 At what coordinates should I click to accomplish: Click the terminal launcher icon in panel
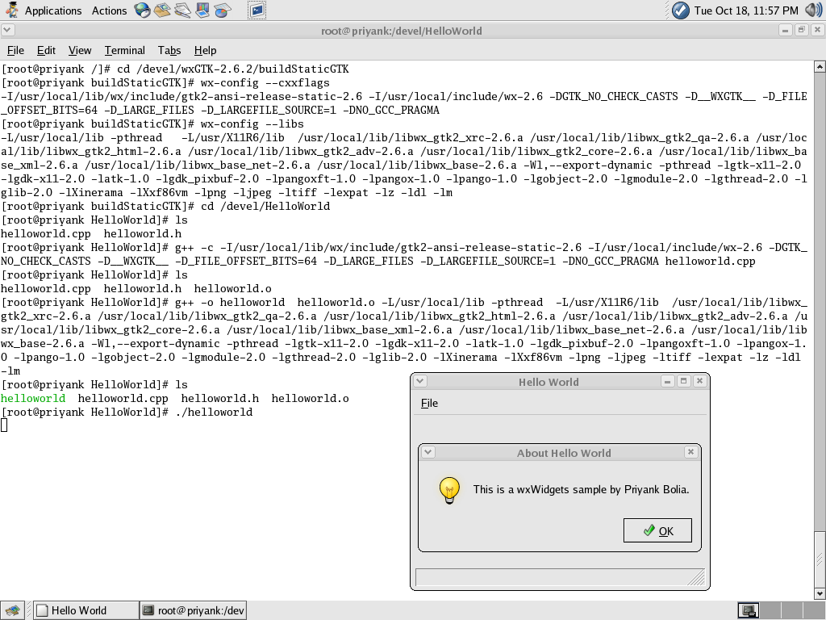pos(257,10)
